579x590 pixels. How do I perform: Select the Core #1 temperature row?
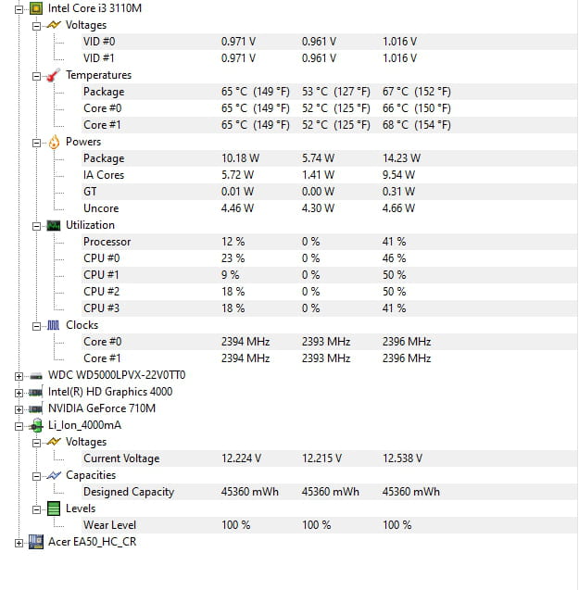(330, 125)
